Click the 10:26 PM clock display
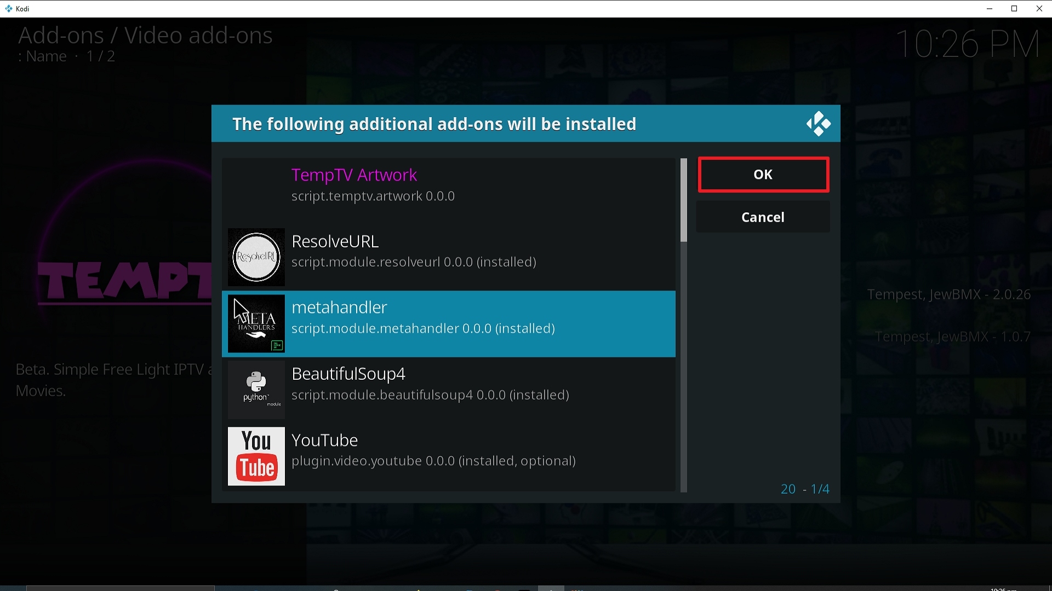 [x=968, y=44]
